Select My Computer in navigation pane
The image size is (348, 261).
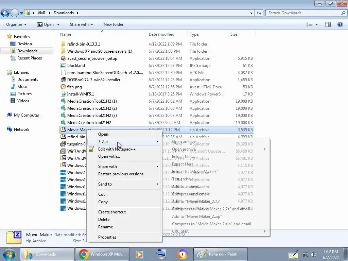coord(27,115)
